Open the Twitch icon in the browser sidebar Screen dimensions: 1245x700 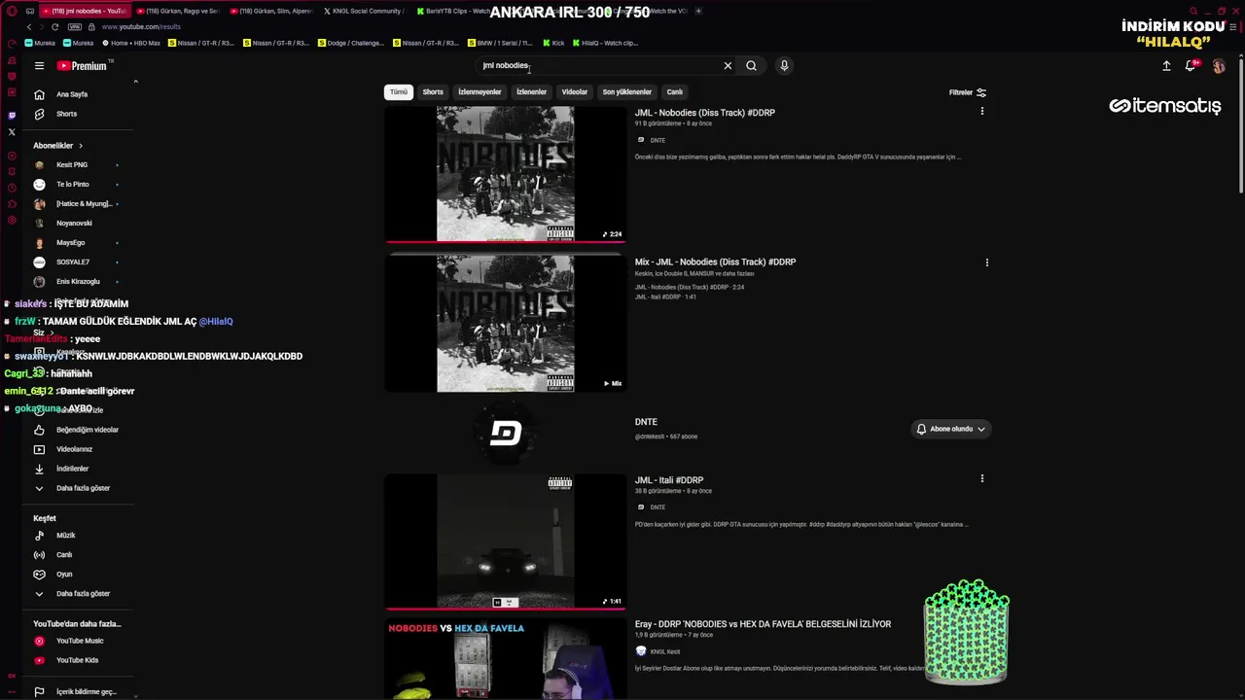[x=12, y=115]
